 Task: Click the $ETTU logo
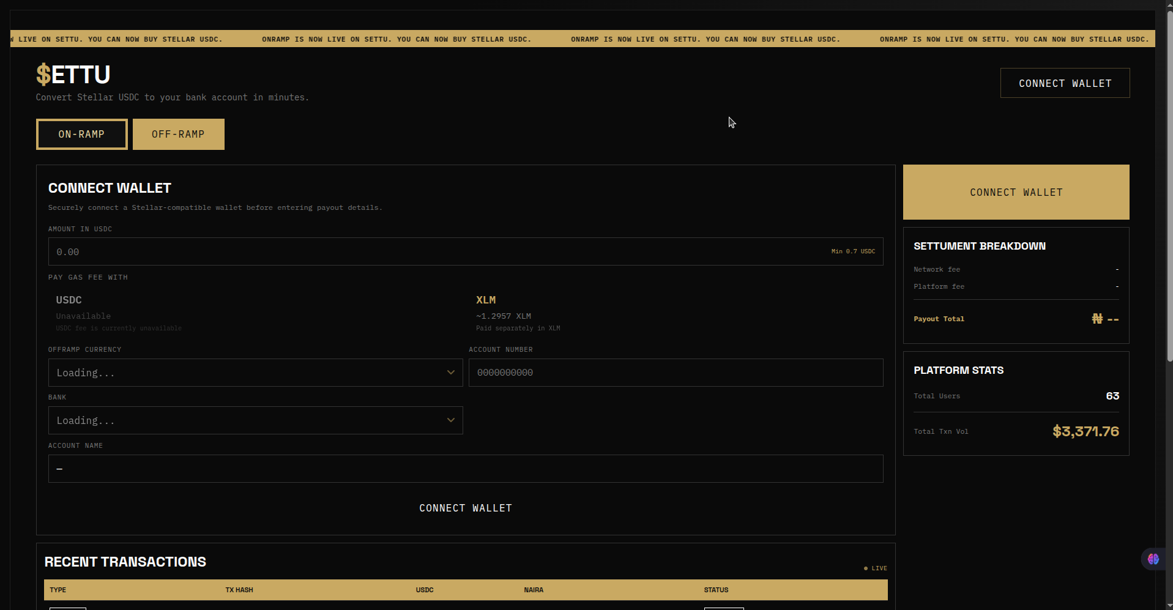click(73, 75)
